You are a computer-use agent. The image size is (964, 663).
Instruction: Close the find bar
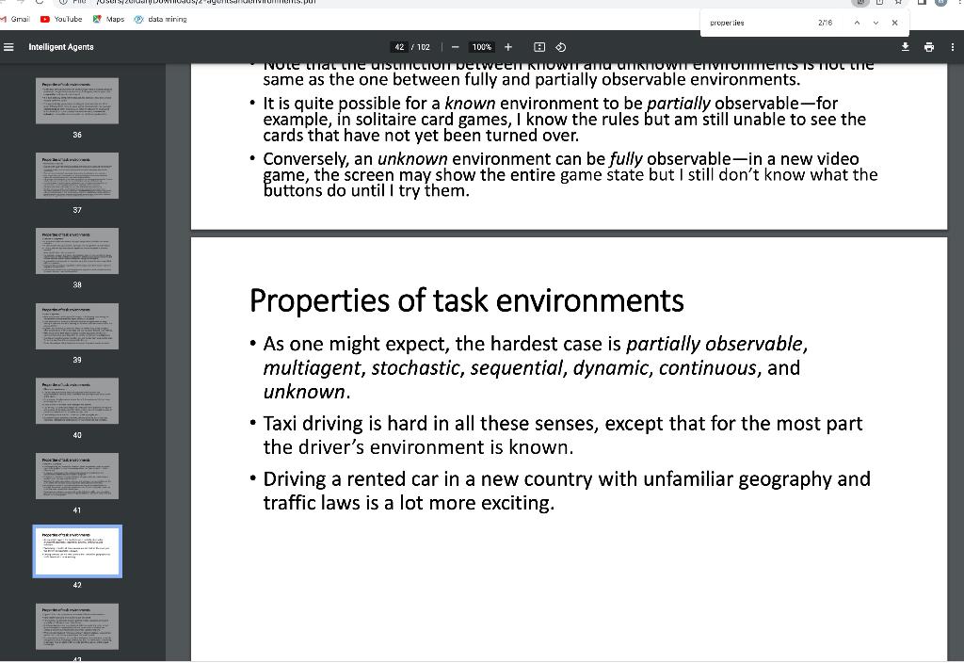tap(894, 23)
